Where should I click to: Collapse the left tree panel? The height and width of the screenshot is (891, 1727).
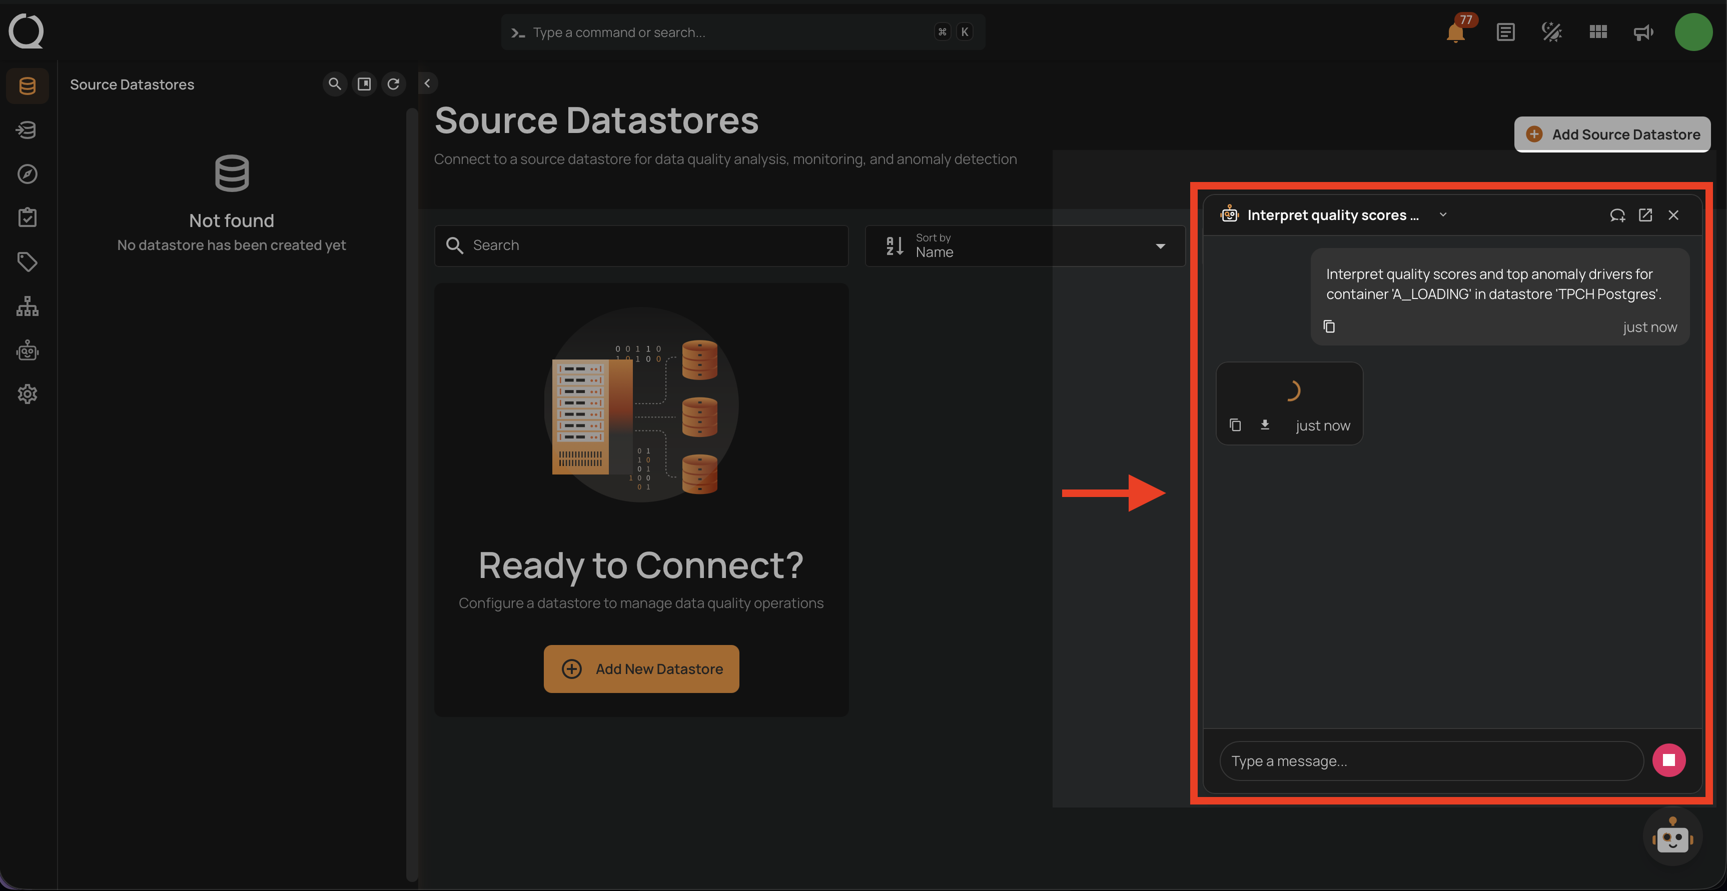pyautogui.click(x=427, y=83)
